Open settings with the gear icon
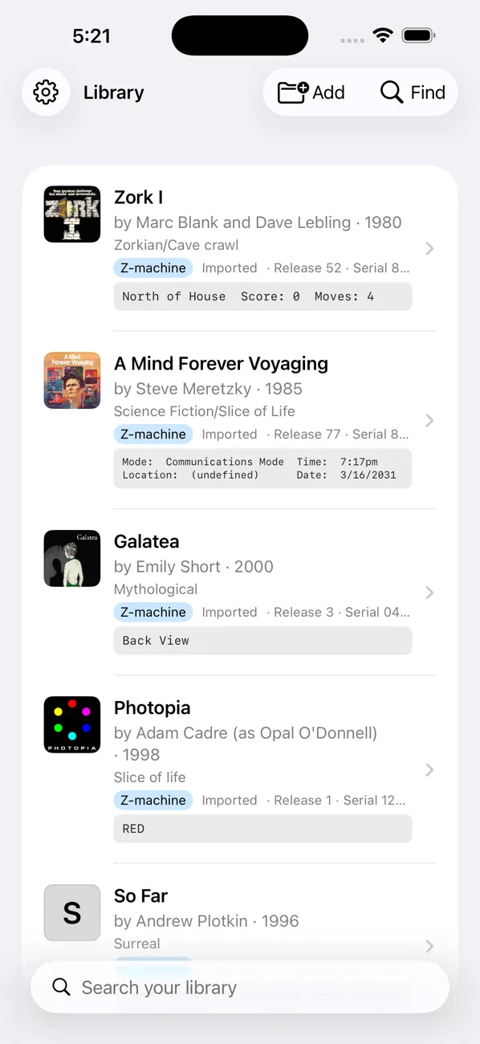 tap(46, 92)
